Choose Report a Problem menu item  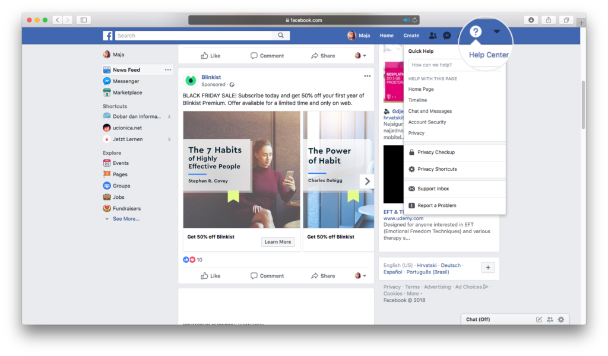click(436, 205)
